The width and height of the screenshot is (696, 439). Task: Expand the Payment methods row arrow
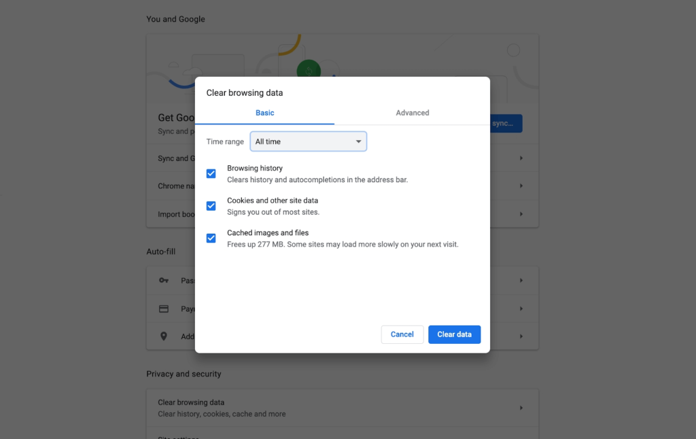coord(521,309)
